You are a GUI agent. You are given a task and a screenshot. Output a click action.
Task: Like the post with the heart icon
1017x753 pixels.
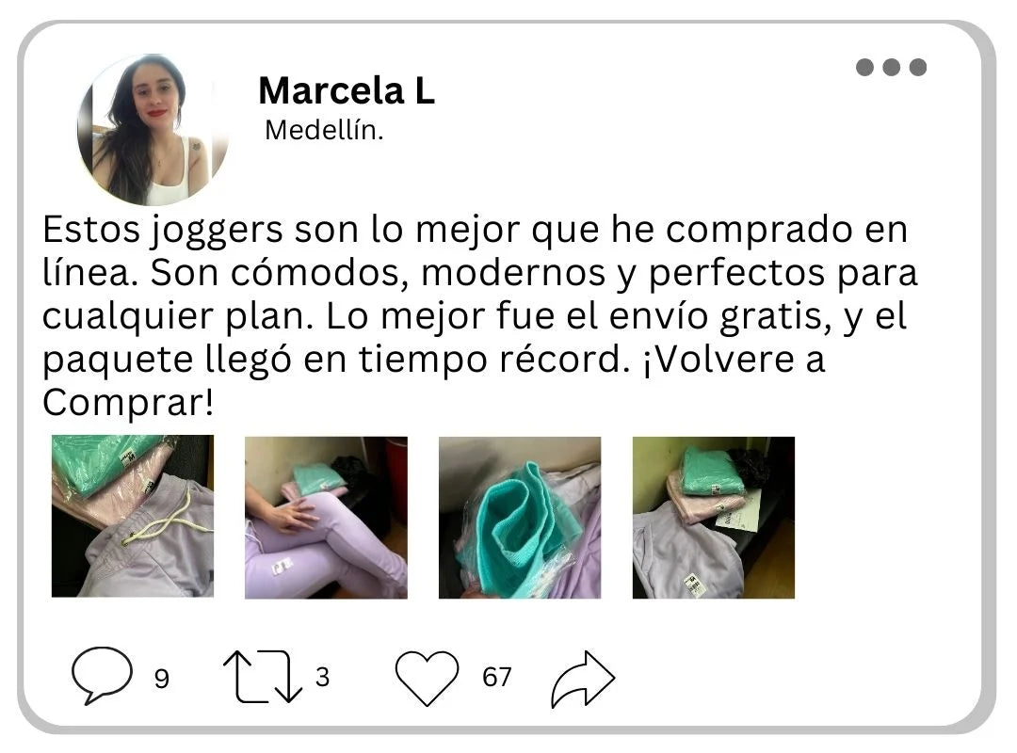(427, 678)
